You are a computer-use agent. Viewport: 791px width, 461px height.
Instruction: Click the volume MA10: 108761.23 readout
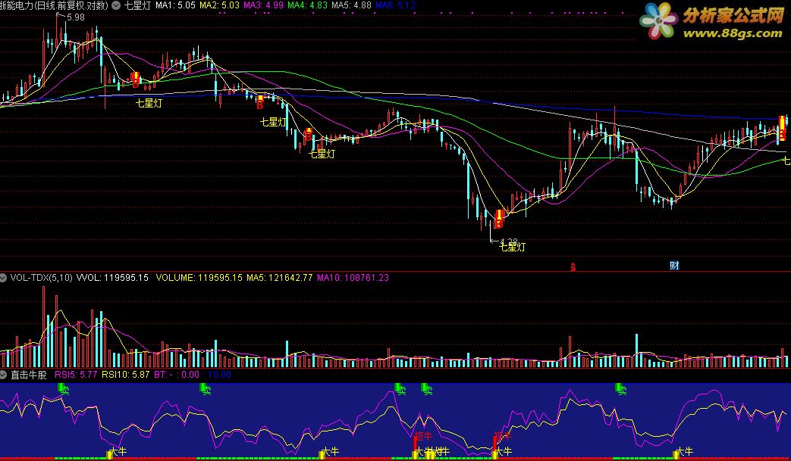pos(353,277)
